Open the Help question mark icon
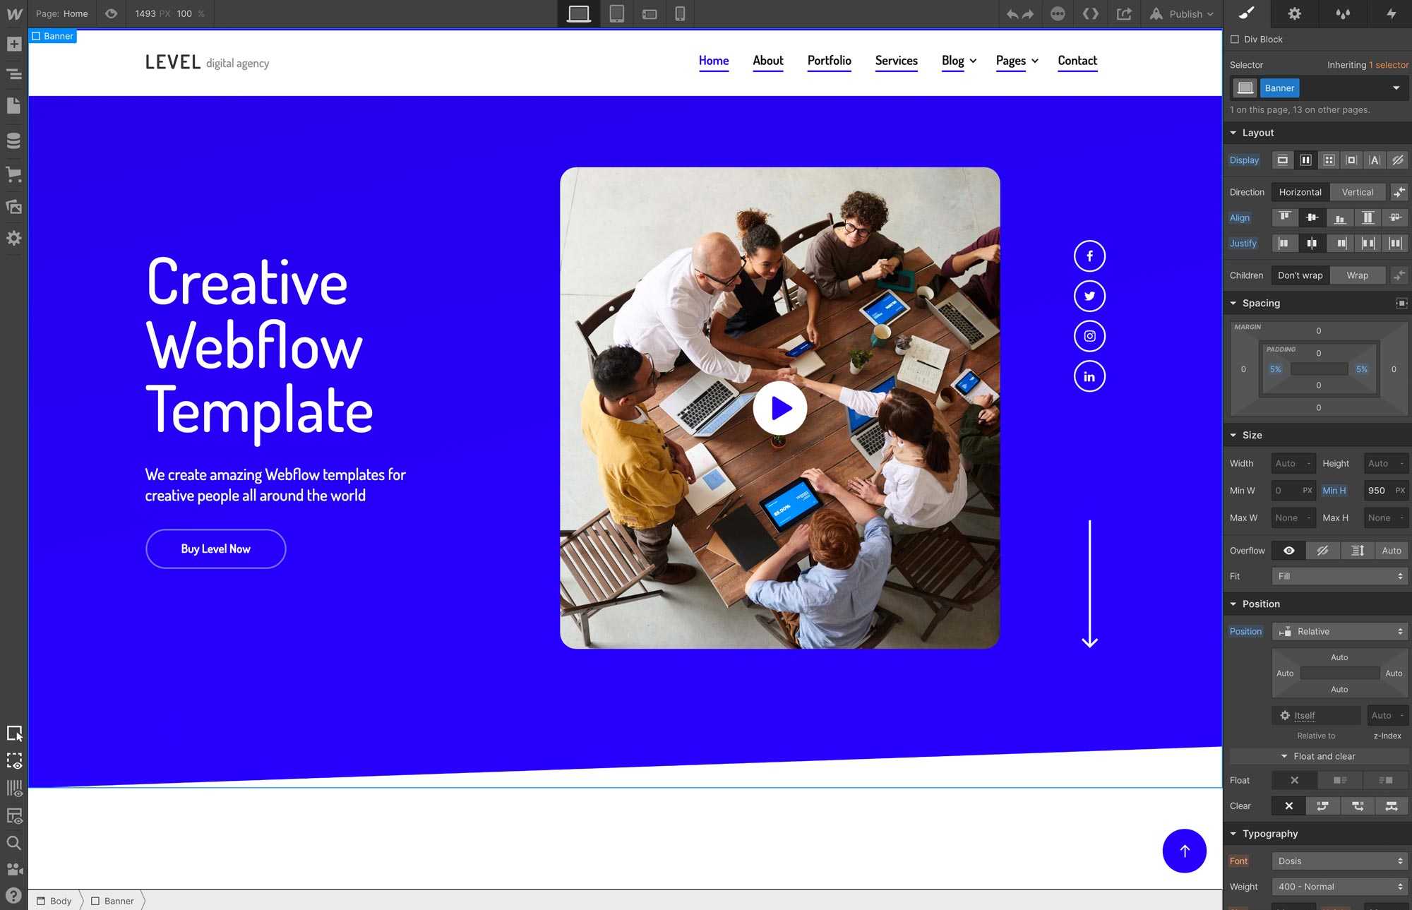The image size is (1412, 910). pos(13,897)
